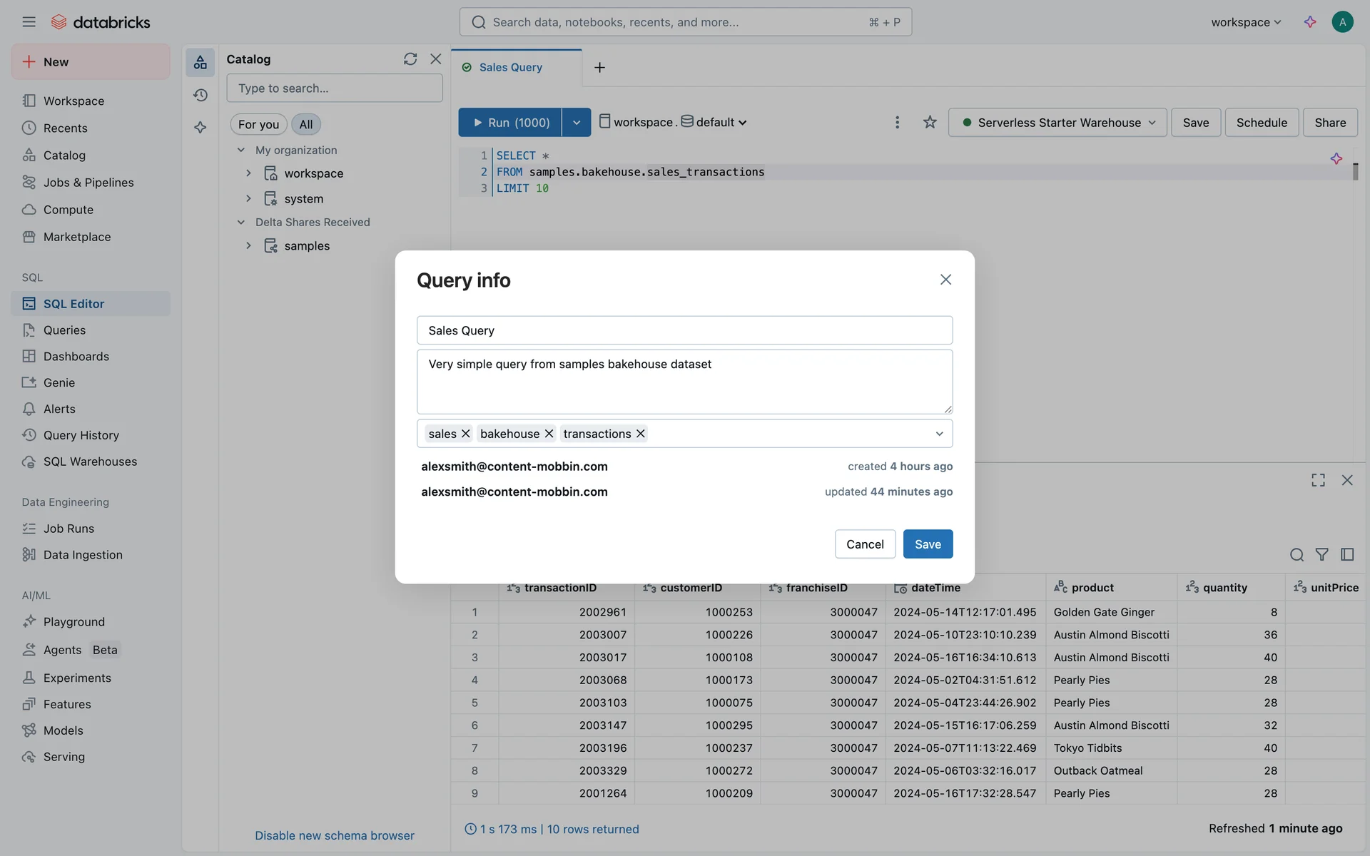Expand results to full screen
The image size is (1370, 856).
pos(1318,480)
